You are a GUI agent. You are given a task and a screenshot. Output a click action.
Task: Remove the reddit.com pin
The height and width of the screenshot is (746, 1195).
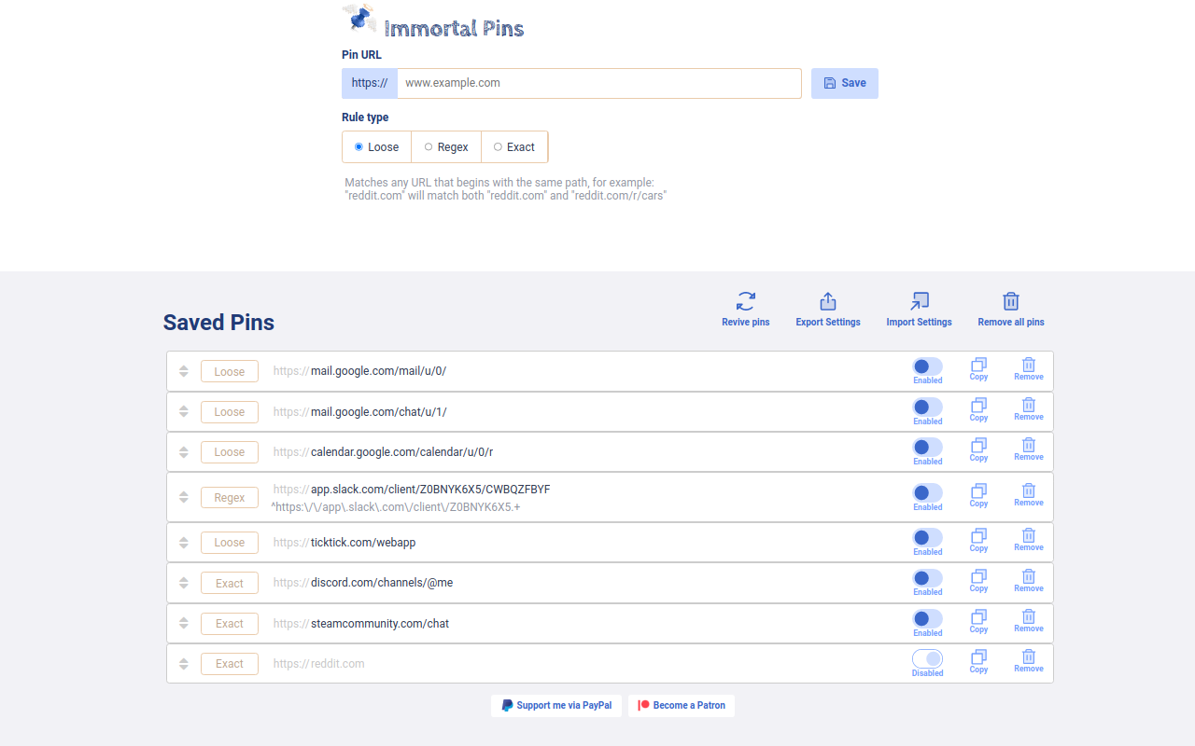[1029, 662]
